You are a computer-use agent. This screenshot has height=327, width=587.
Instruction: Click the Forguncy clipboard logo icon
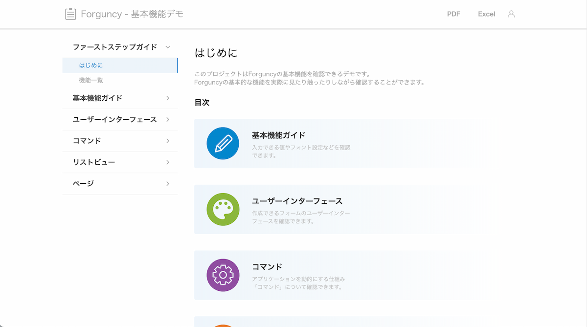70,14
